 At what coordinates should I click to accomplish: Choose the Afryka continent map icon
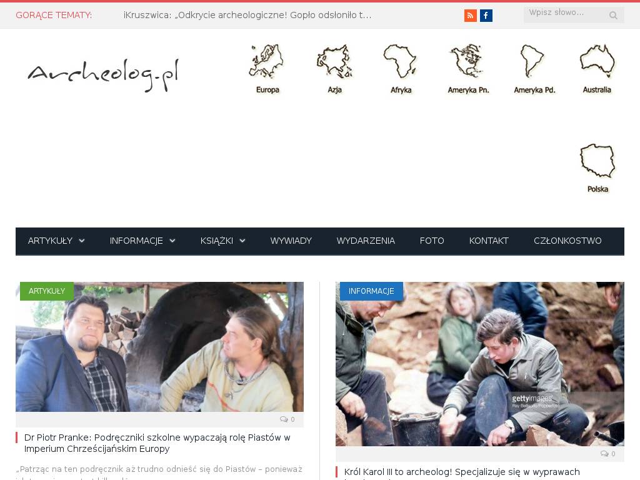tap(401, 69)
